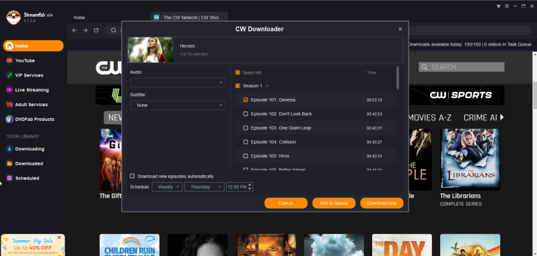
Task: Click the MOVIES A-Z category tab
Action: click(429, 118)
